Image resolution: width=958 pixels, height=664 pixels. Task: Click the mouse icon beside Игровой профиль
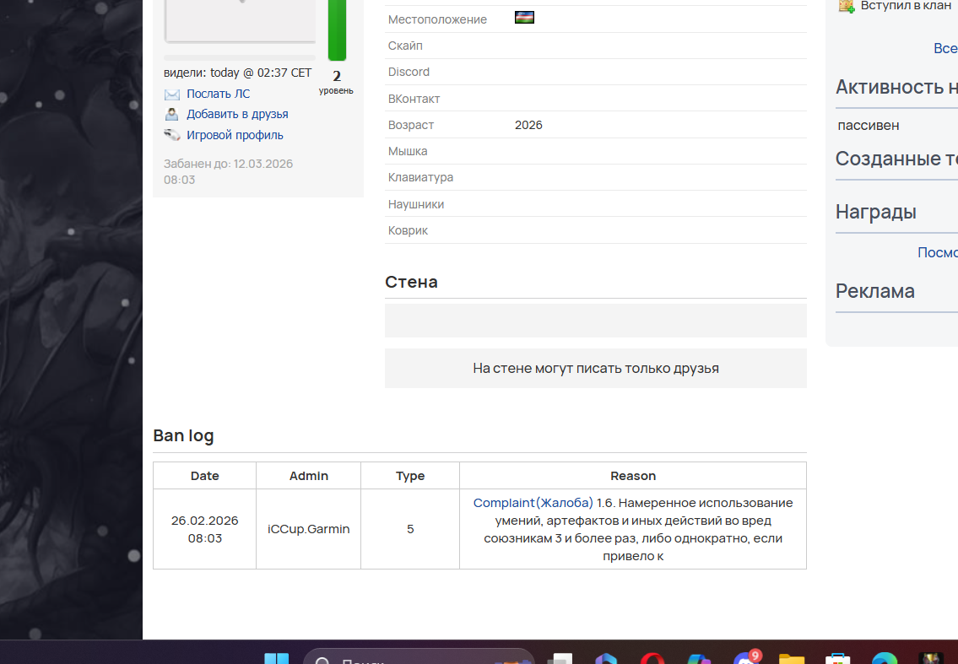[x=171, y=135]
